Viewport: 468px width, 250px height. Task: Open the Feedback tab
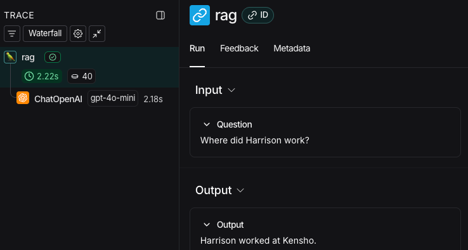point(239,48)
